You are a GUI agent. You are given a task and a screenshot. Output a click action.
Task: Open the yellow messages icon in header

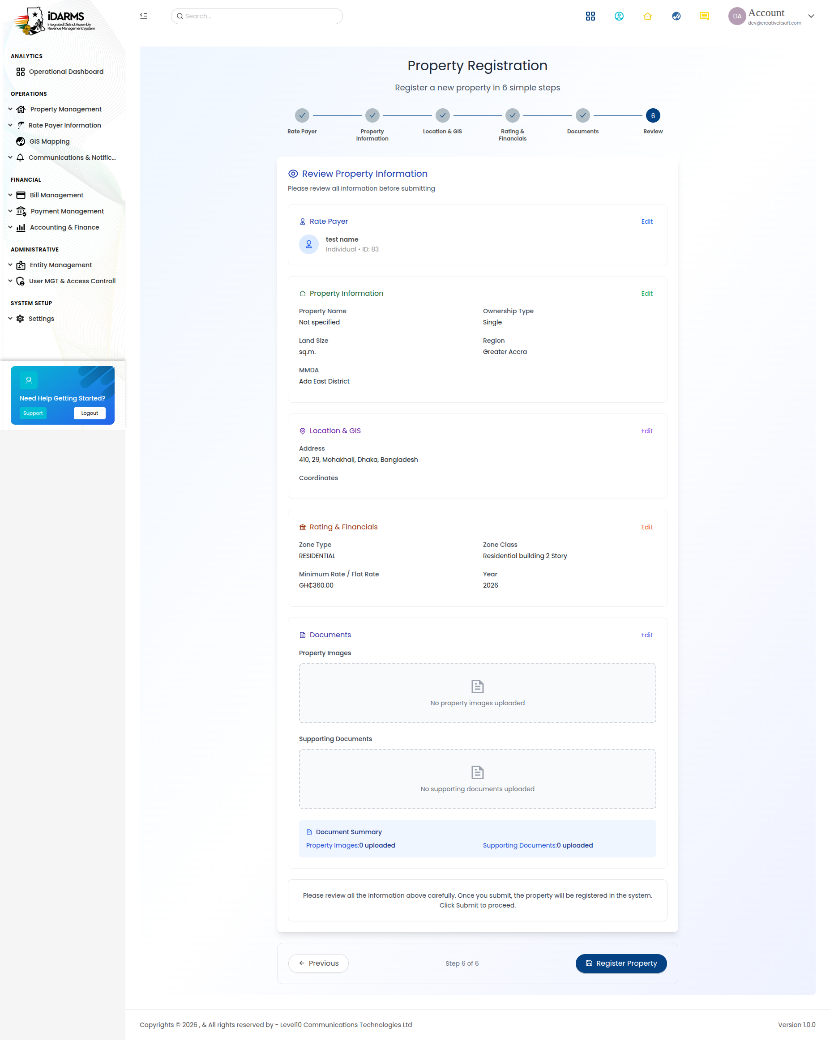[704, 16]
